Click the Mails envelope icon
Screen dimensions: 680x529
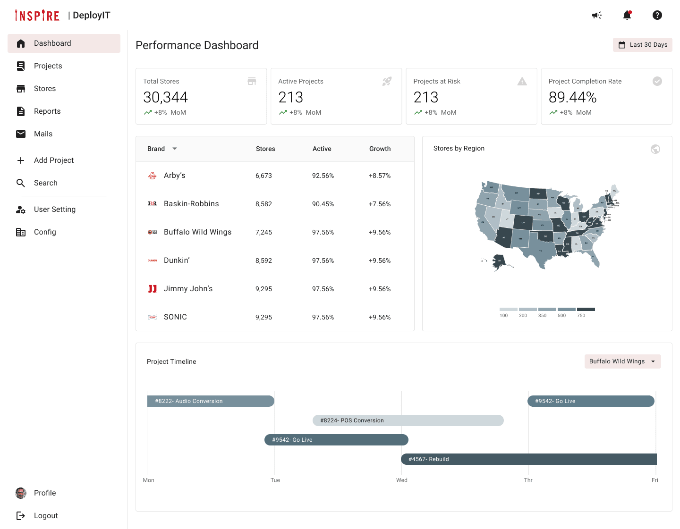pos(21,134)
